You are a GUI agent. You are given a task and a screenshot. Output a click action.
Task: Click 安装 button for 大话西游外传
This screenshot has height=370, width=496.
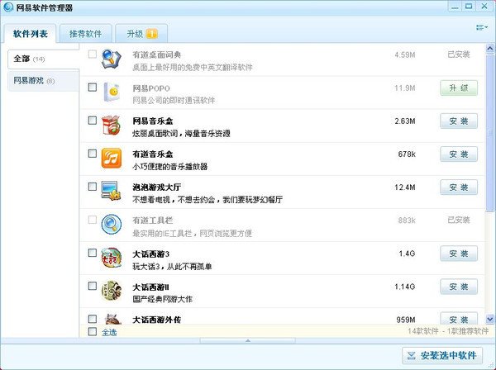pos(459,319)
